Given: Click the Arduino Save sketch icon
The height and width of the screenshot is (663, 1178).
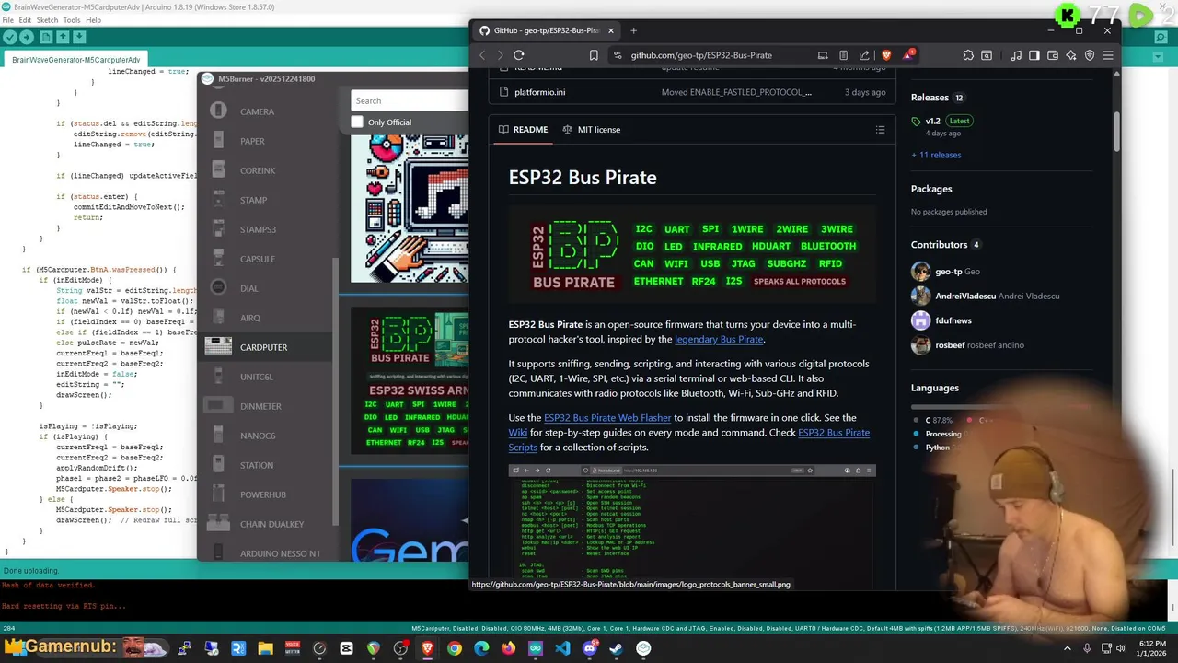Looking at the screenshot, I should (79, 37).
